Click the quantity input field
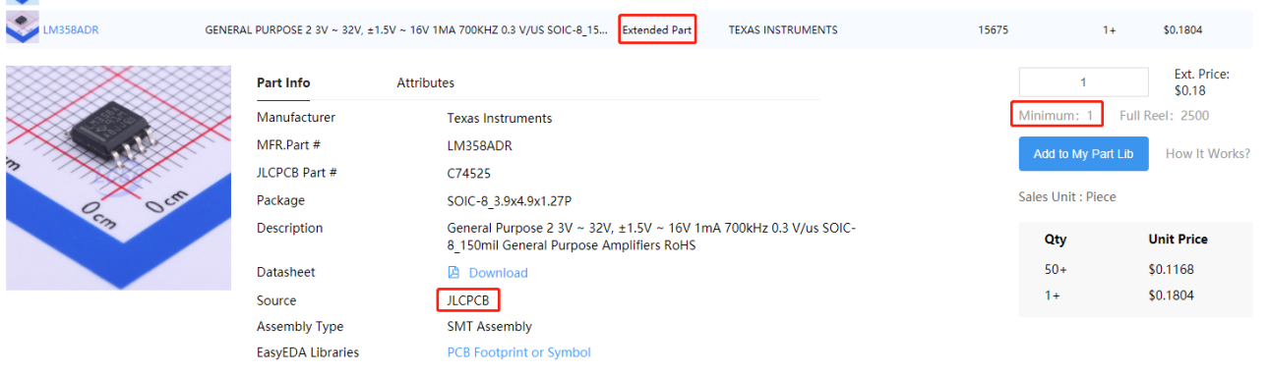This screenshot has height=375, width=1270. [x=1083, y=82]
